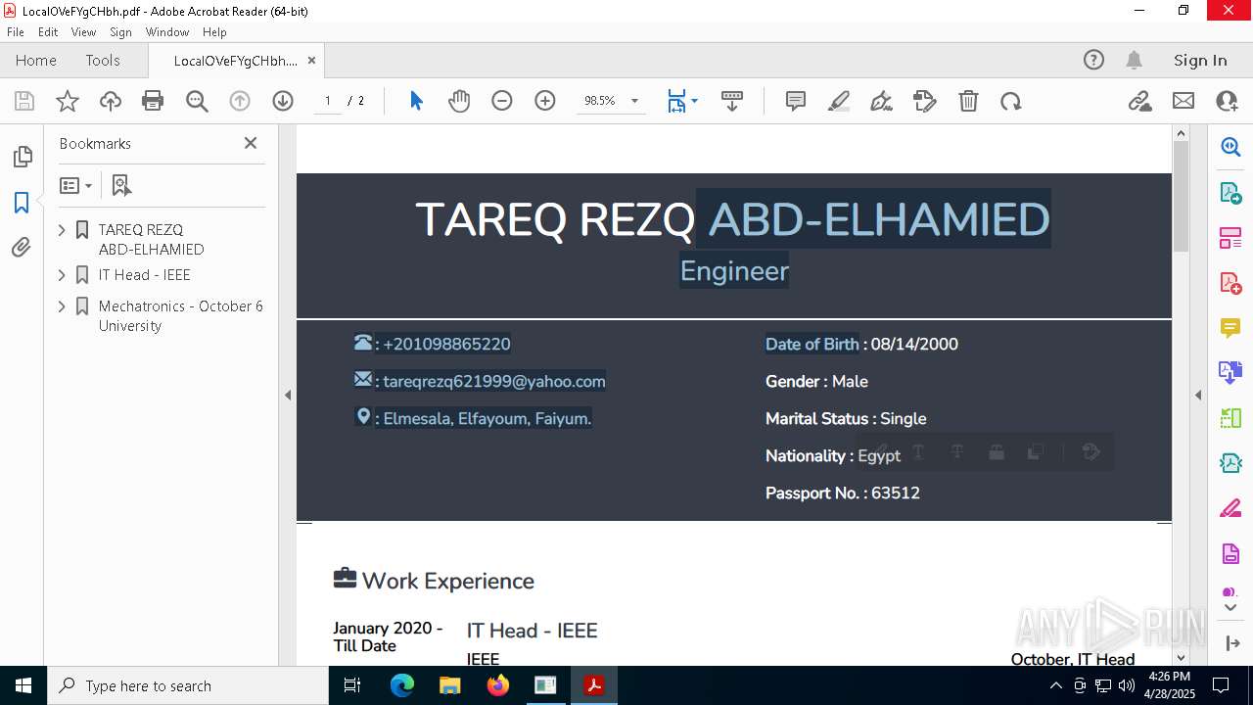Viewport: 1253px width, 705px height.
Task: Toggle the bookmarks navigation panel icon
Action: coord(22,203)
